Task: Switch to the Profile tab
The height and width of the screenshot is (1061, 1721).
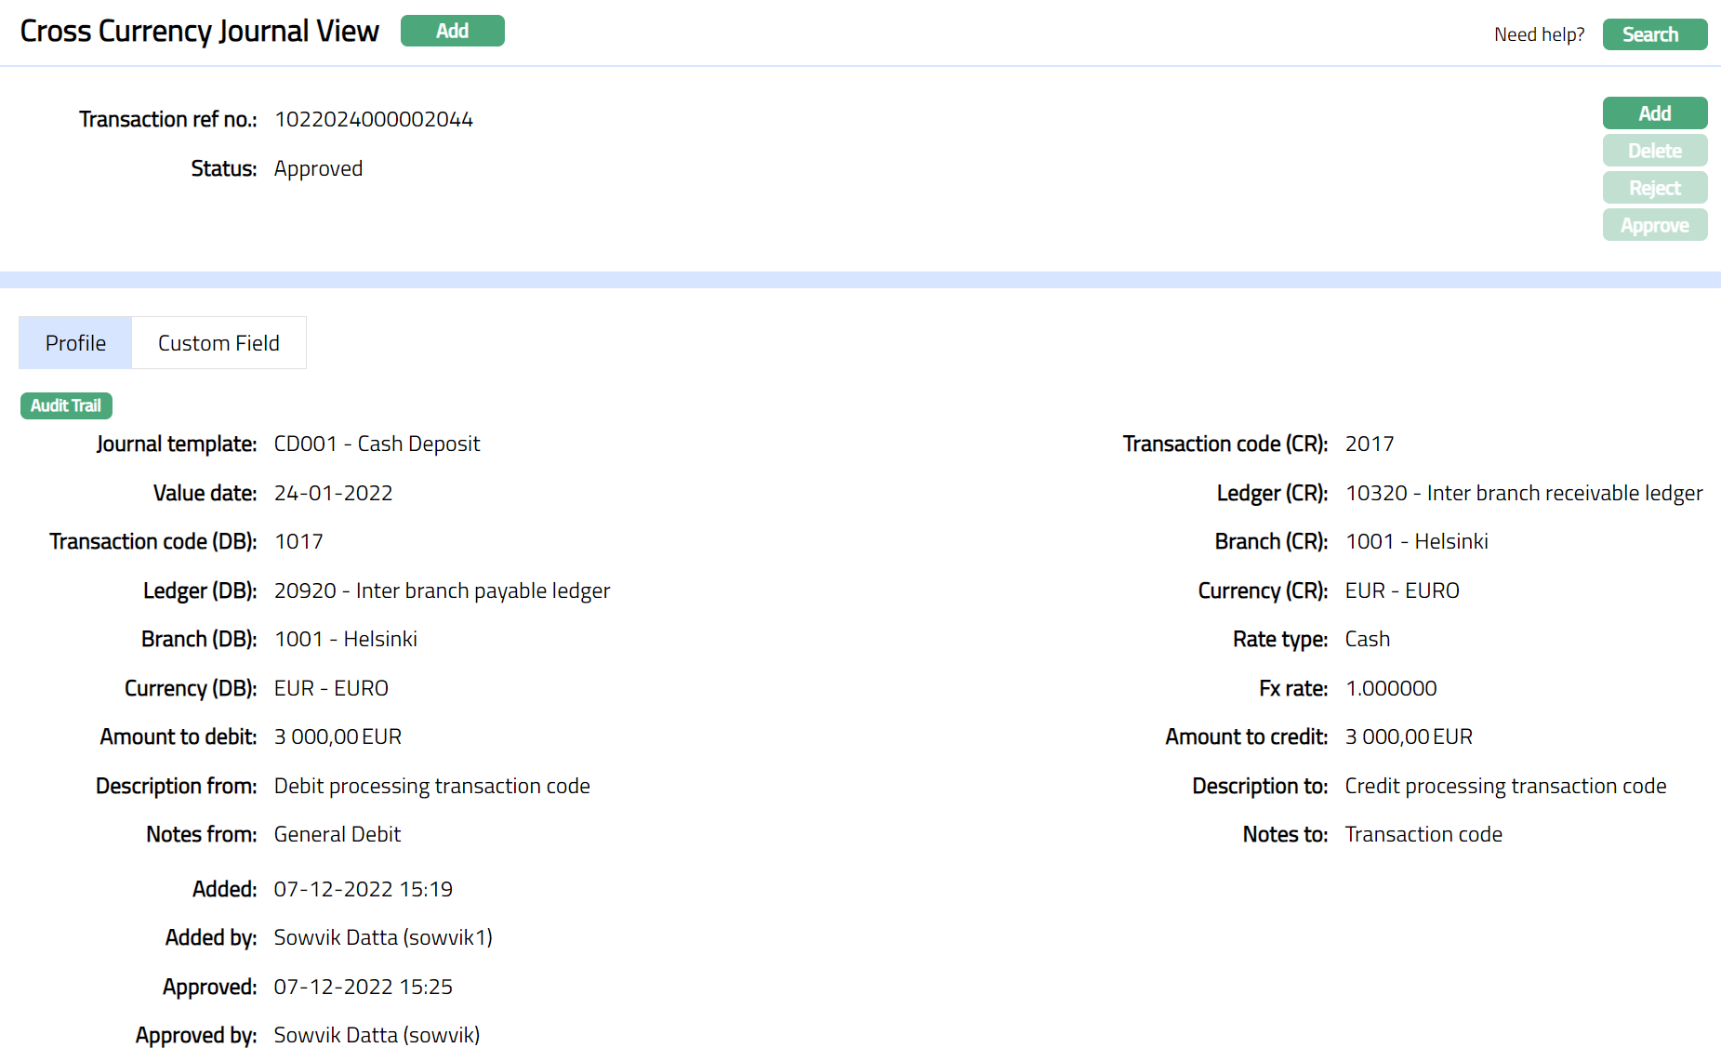Action: [75, 343]
